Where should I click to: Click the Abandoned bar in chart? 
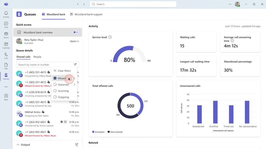(199, 114)
